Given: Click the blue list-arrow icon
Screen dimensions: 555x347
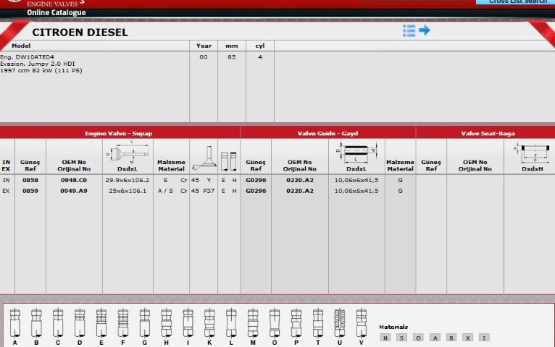Looking at the screenshot, I should tap(417, 30).
